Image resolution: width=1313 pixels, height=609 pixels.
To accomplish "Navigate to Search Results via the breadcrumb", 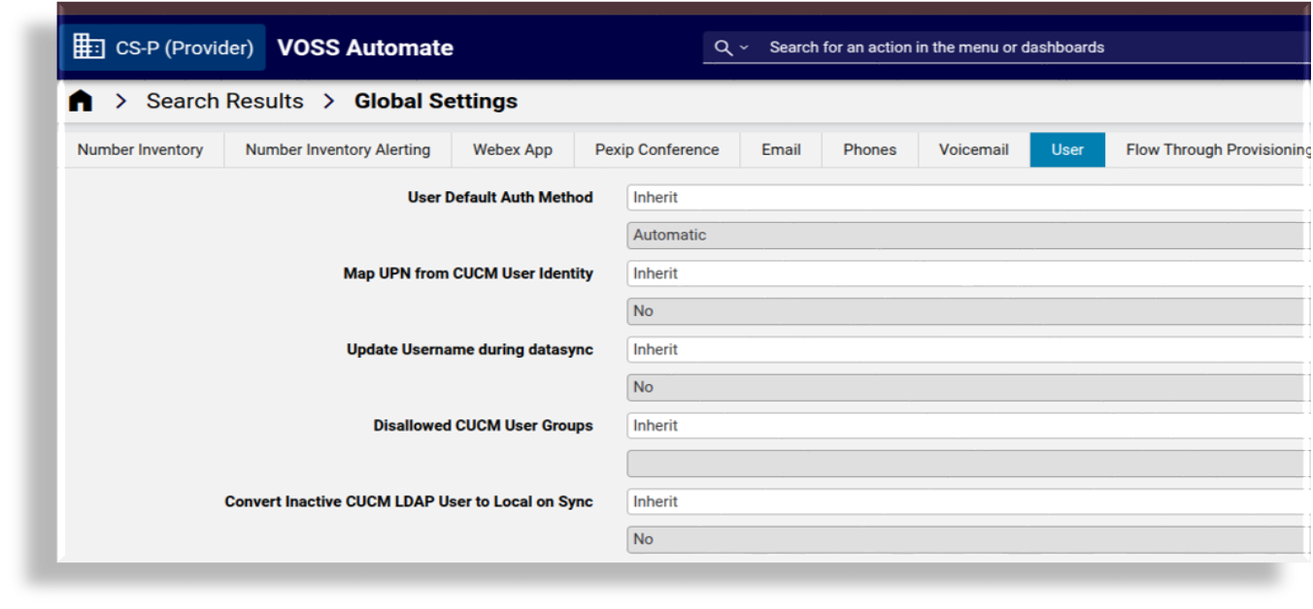I will pos(223,100).
